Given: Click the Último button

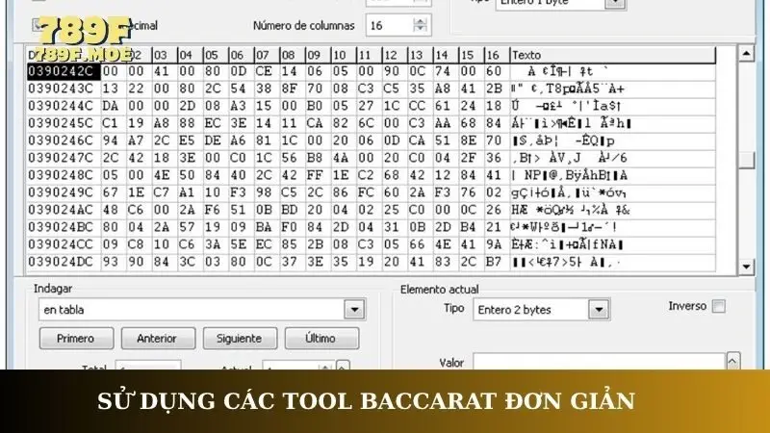Looking at the screenshot, I should click(321, 339).
